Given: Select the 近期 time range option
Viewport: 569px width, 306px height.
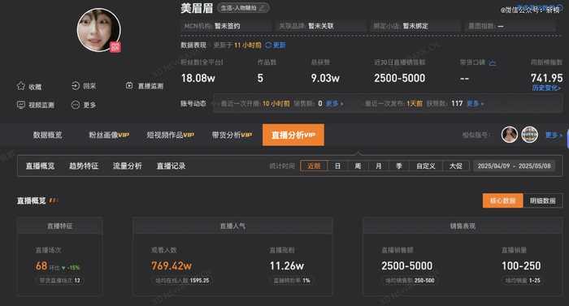Looking at the screenshot, I should (314, 166).
